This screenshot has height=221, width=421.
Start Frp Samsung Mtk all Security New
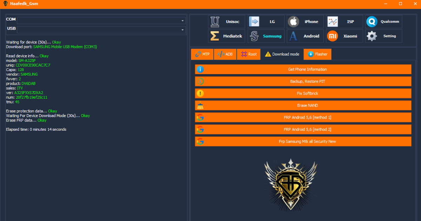(x=303, y=142)
